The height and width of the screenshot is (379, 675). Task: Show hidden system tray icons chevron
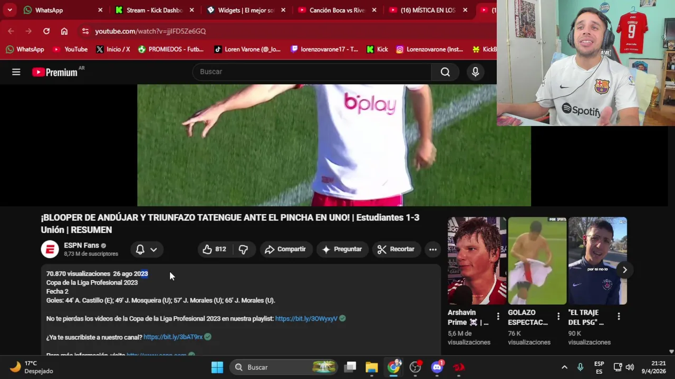pyautogui.click(x=564, y=367)
